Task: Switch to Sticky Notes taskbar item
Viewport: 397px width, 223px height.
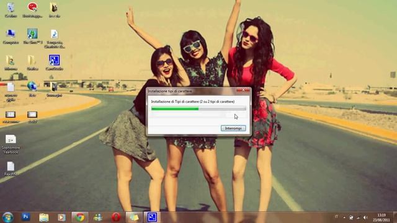Action: tap(134, 217)
